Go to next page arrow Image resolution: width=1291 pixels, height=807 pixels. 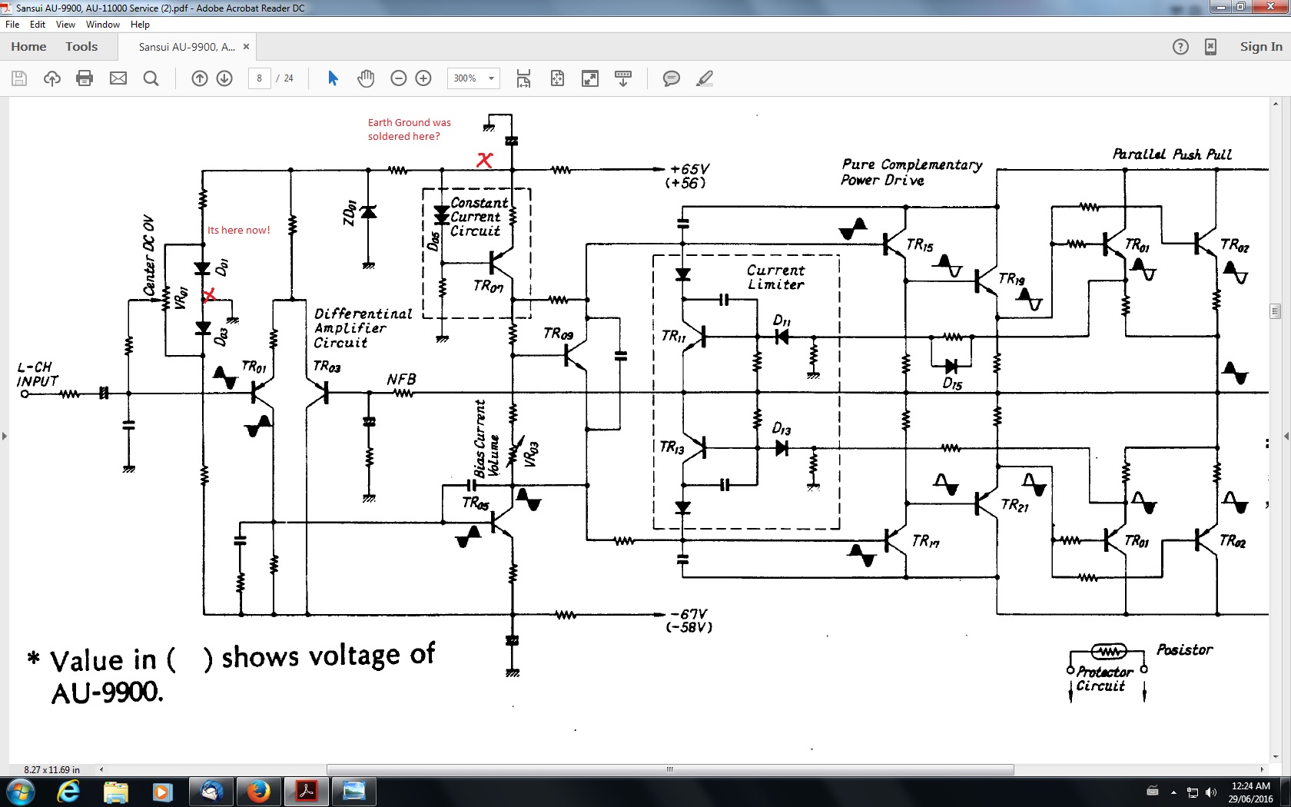[225, 78]
